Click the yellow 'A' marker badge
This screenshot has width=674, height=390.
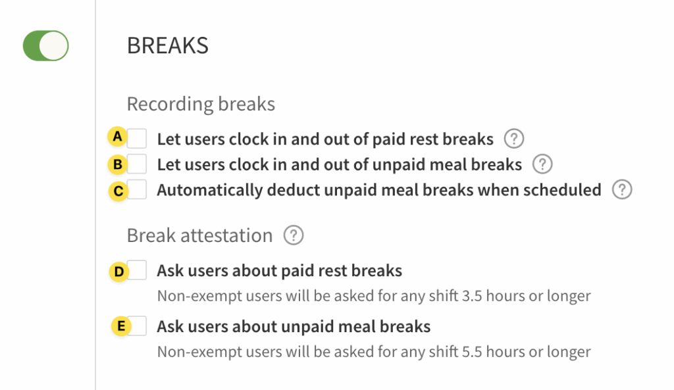(118, 137)
